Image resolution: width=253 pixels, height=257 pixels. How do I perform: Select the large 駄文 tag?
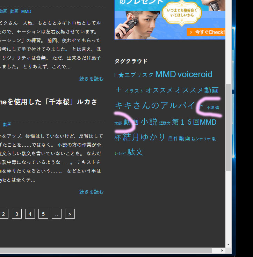tap(135, 152)
